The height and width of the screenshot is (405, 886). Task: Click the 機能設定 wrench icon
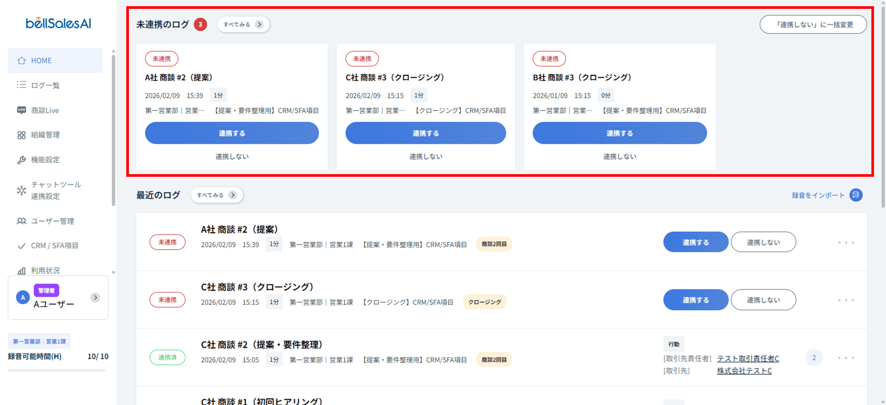[x=21, y=160]
